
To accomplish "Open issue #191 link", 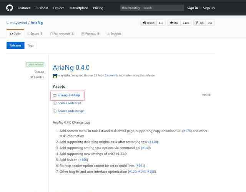I will coord(140,166).
